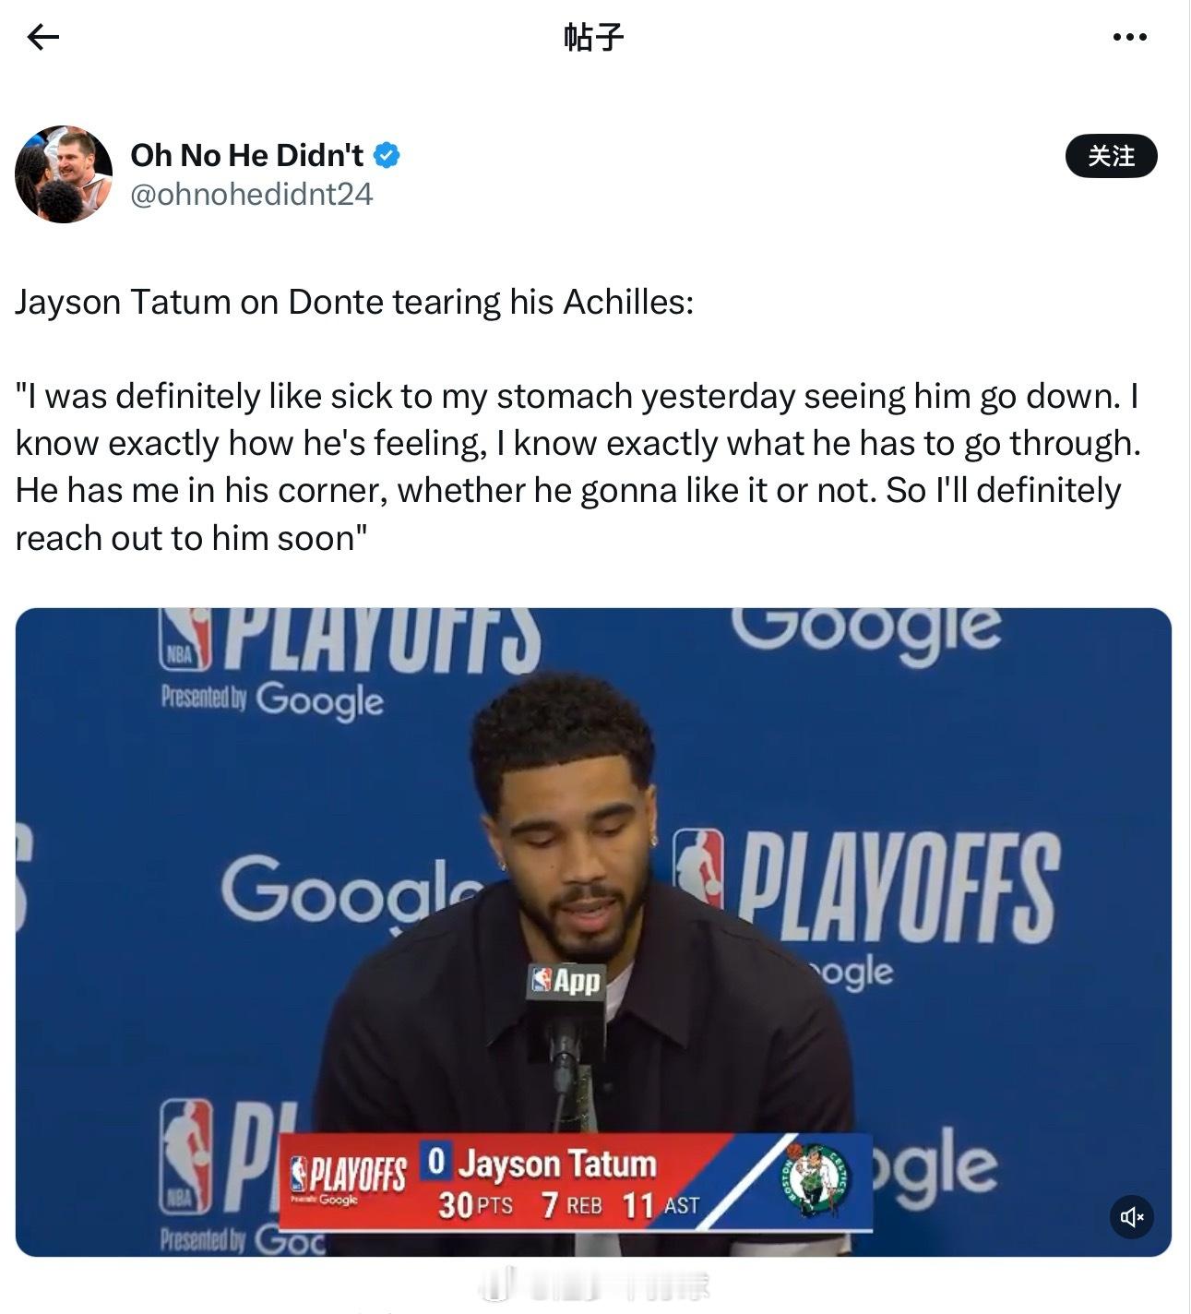The width and height of the screenshot is (1191, 1314).
Task: Click the blurred watermark below the video
Action: tap(595, 1284)
